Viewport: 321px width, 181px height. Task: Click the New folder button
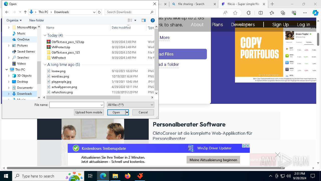coord(37,20)
